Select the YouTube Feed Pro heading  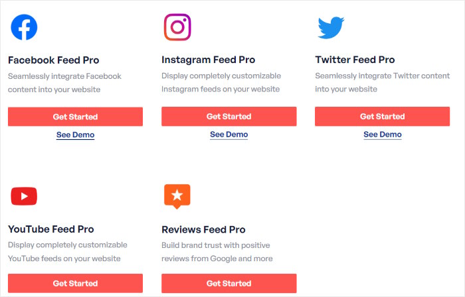pyautogui.click(x=51, y=229)
